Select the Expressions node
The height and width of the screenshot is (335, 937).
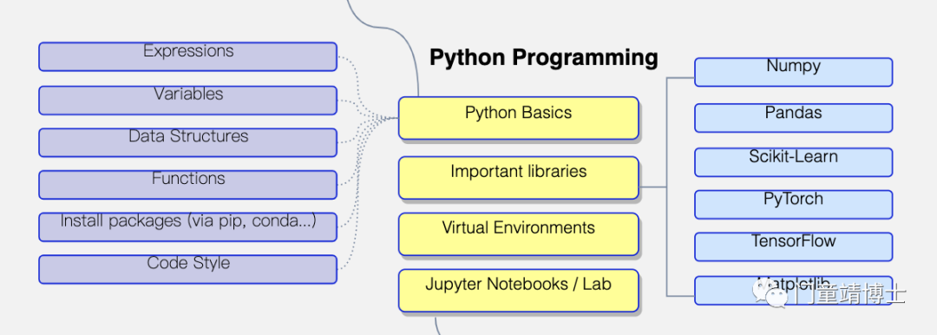[x=187, y=56]
